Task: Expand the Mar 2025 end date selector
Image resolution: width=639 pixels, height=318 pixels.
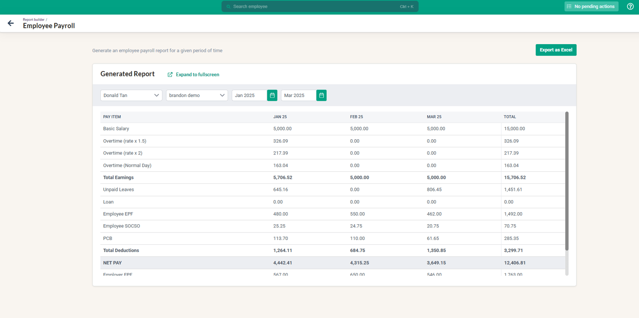Action: (298, 95)
